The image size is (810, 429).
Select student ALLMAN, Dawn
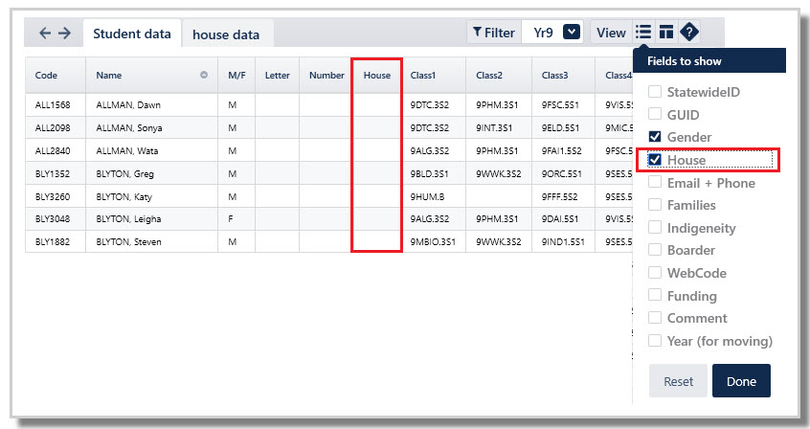pos(128,105)
